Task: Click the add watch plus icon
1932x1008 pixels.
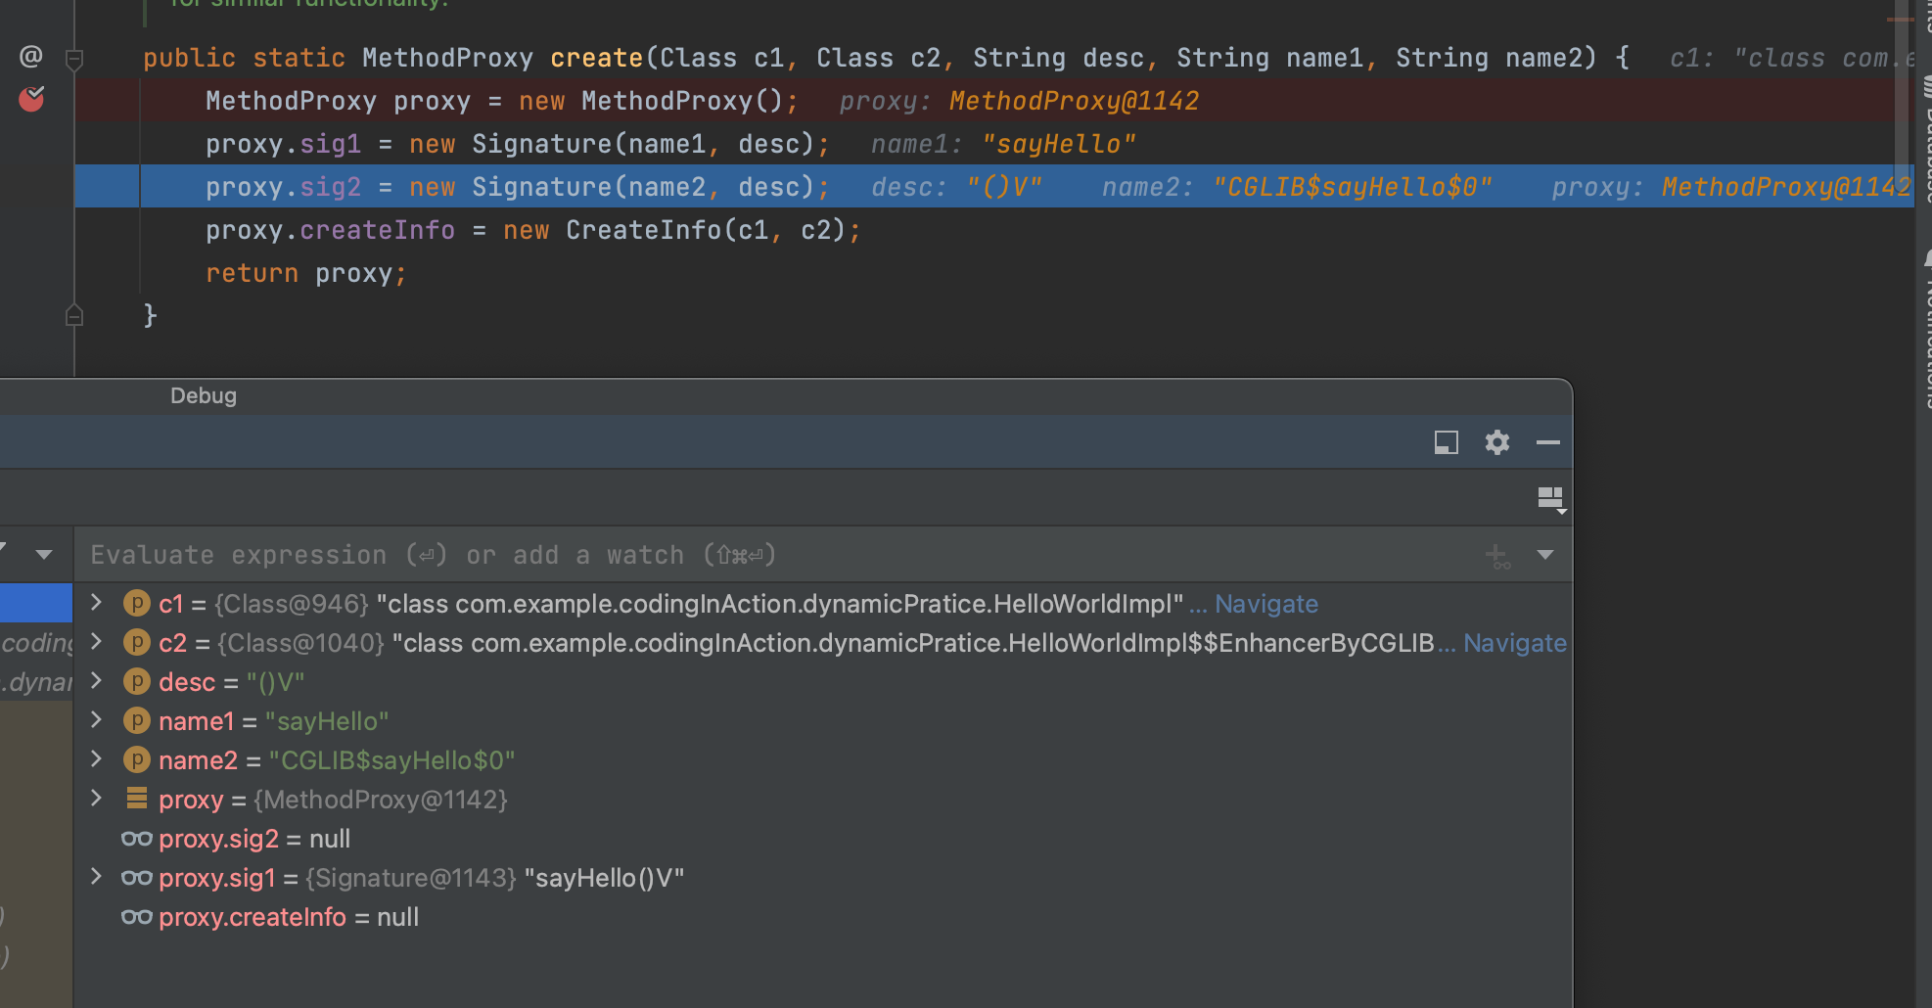Action: [1496, 556]
